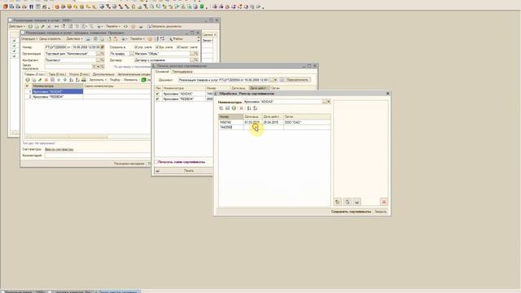Click Подбор in Товары toolbar
The height and width of the screenshot is (293, 521).
pyautogui.click(x=115, y=80)
